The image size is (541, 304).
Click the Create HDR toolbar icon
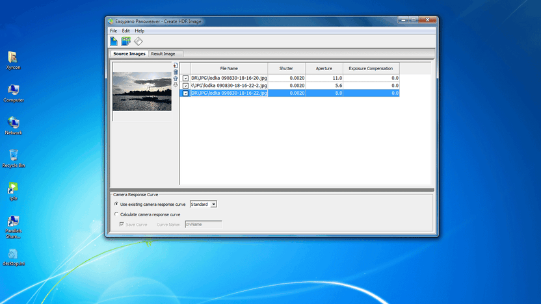click(125, 42)
